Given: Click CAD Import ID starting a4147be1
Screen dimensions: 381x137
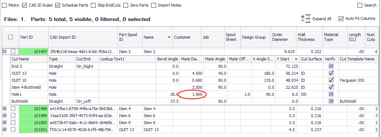Looking at the screenshot, I should (x=83, y=109).
